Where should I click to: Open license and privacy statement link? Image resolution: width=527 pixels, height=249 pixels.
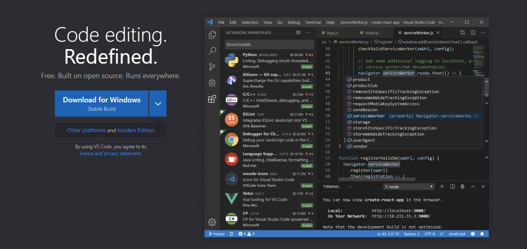(110, 154)
